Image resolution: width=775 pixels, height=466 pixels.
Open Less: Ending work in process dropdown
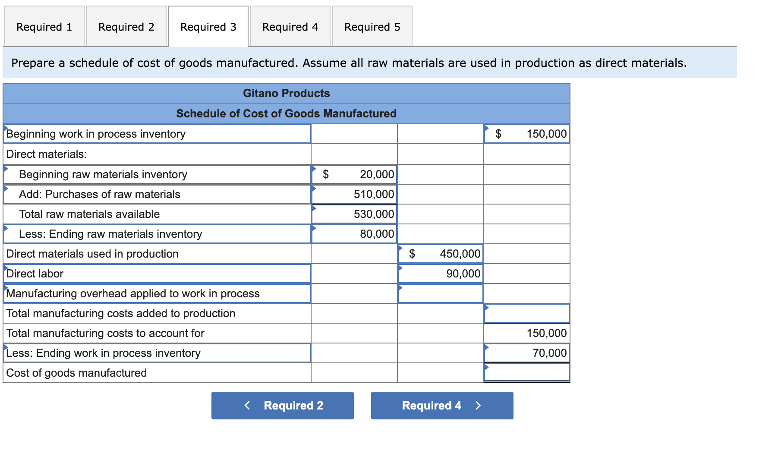pos(157,353)
